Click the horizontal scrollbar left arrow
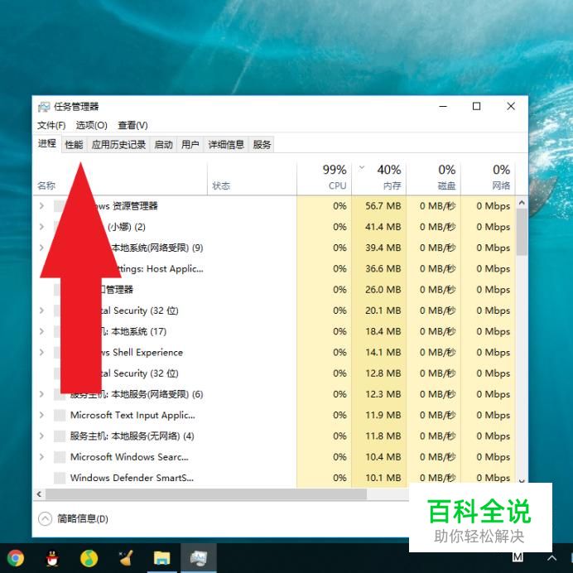This screenshot has height=573, width=573. 39,494
